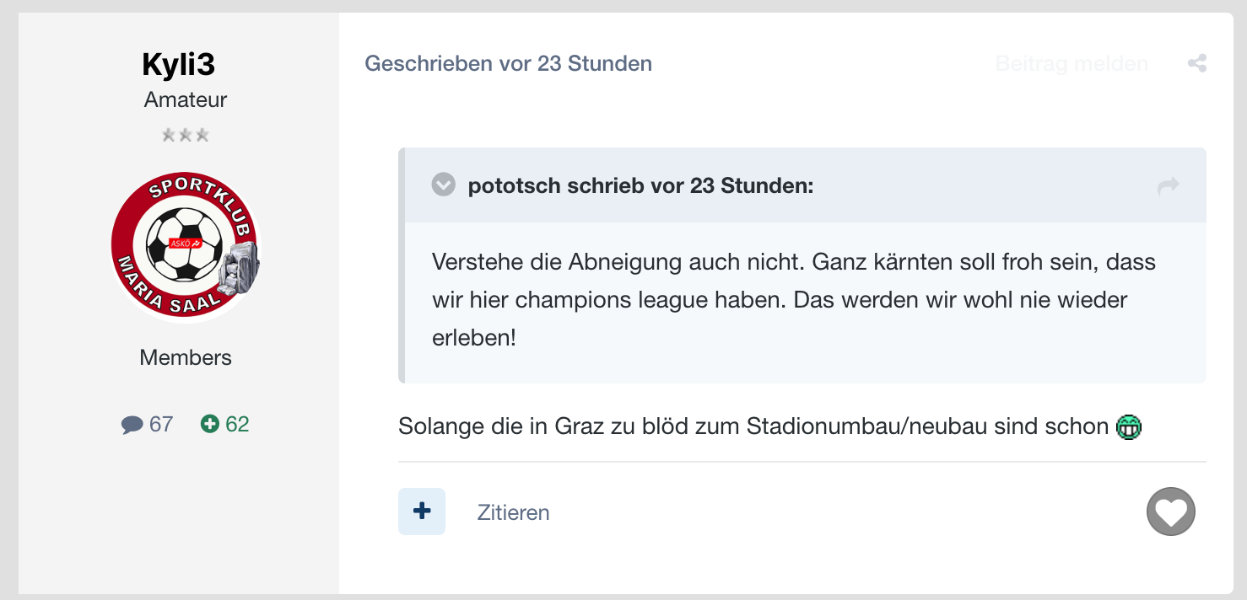Click the heart reaction button
Screen dimensions: 1247x600
(1171, 512)
